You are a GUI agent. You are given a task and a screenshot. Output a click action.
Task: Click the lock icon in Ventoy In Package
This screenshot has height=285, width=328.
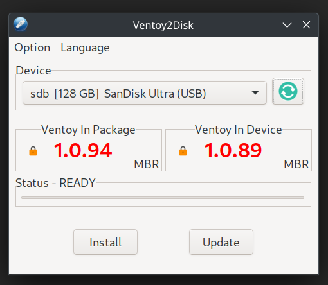tap(33, 151)
